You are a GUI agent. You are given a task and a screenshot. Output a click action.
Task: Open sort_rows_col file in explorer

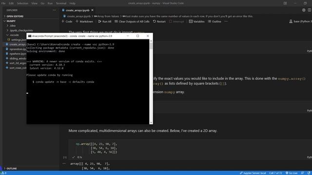click(x=16, y=68)
